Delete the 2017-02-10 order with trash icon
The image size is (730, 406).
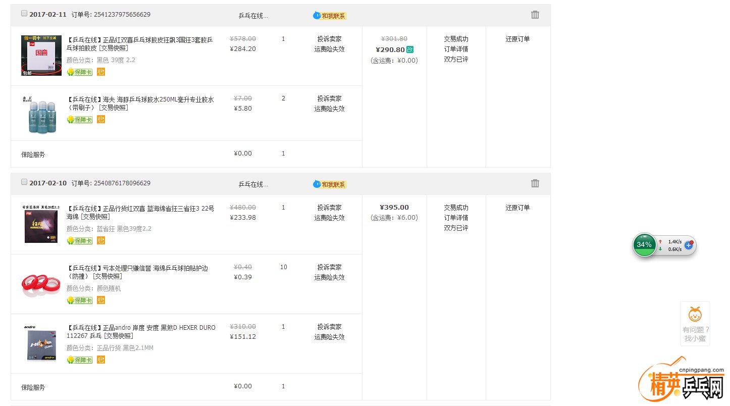(x=535, y=184)
